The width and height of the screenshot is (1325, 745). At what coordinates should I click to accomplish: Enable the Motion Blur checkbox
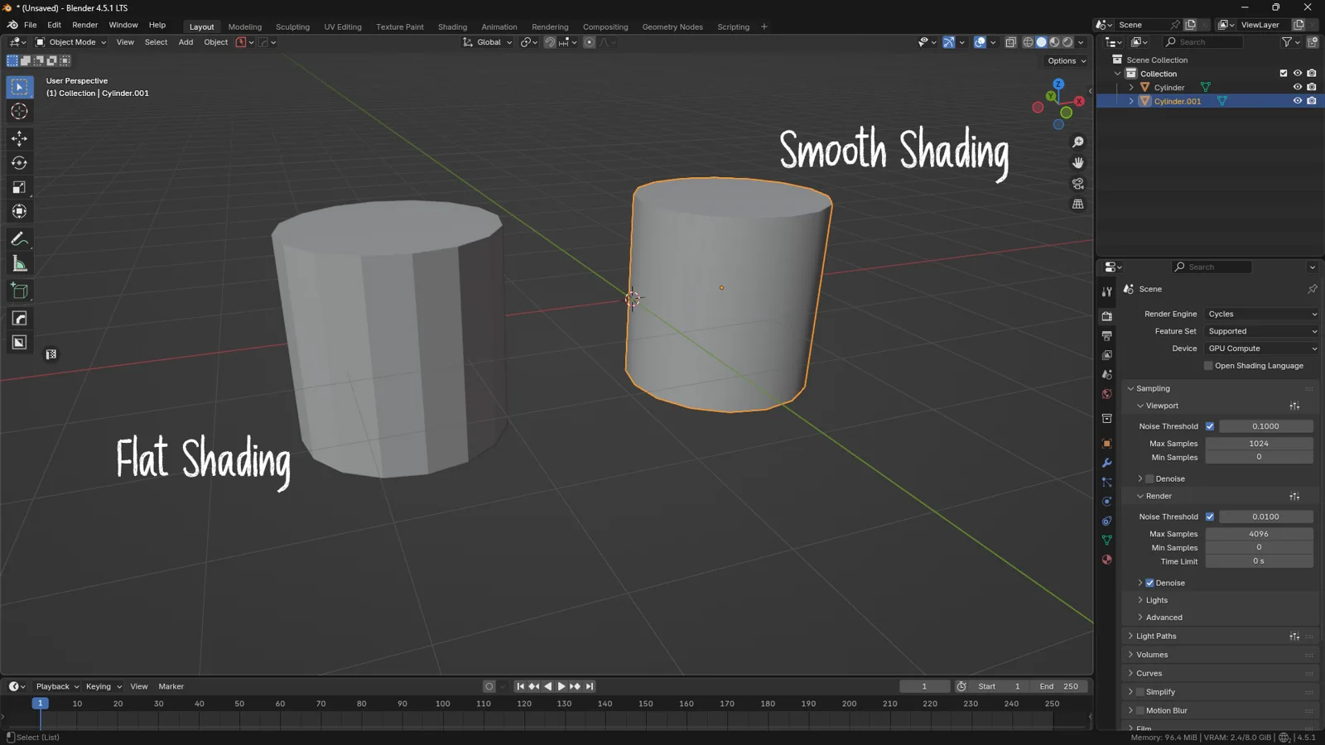click(x=1140, y=710)
